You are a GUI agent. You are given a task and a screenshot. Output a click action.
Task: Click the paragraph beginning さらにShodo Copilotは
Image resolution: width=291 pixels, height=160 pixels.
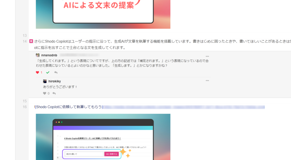(163, 44)
